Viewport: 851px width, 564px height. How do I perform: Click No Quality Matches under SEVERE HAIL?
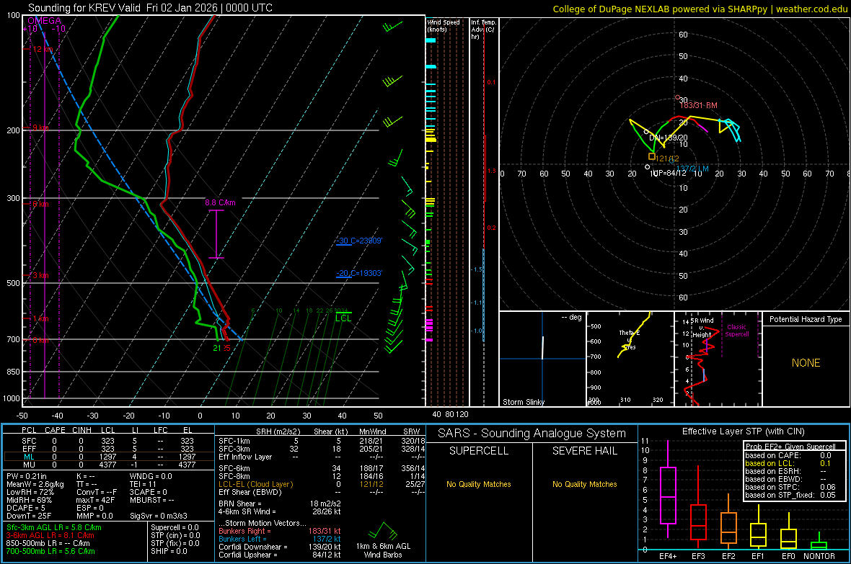coord(585,484)
